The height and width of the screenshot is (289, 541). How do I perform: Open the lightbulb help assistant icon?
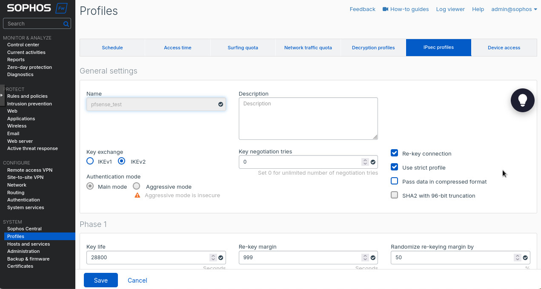pyautogui.click(x=522, y=100)
